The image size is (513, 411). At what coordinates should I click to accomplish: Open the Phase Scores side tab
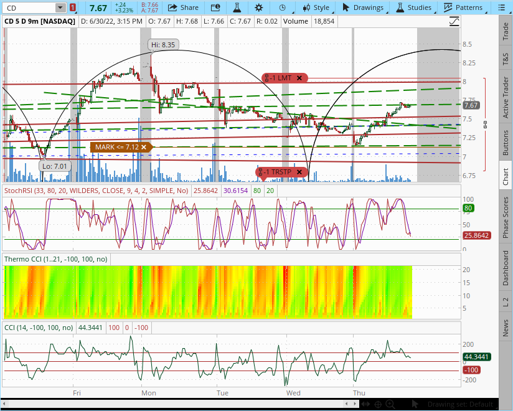coord(506,217)
